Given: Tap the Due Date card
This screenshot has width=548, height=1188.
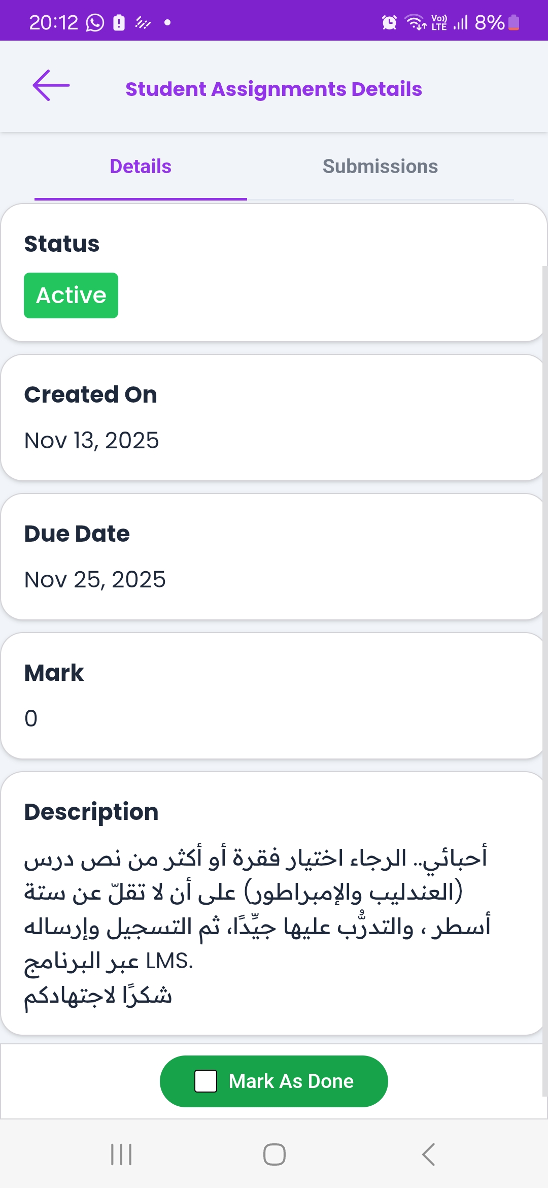Looking at the screenshot, I should pyautogui.click(x=273, y=556).
